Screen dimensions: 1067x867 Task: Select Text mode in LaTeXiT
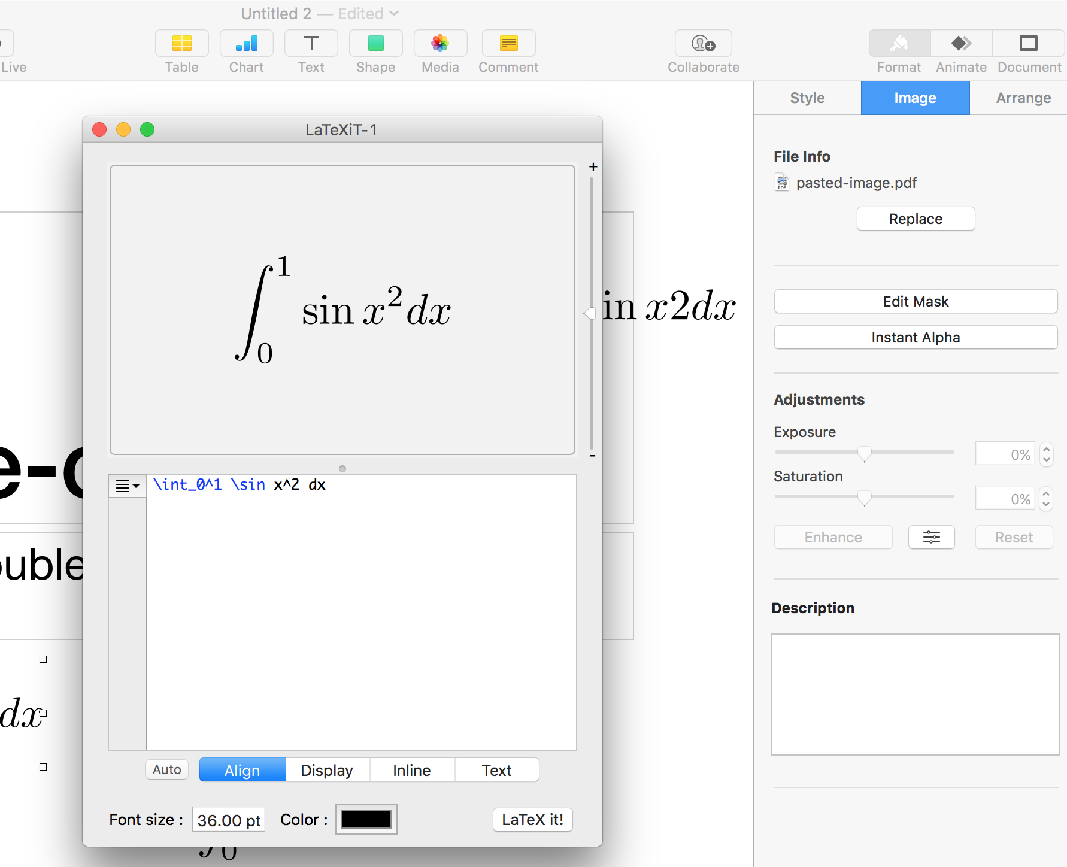(497, 770)
